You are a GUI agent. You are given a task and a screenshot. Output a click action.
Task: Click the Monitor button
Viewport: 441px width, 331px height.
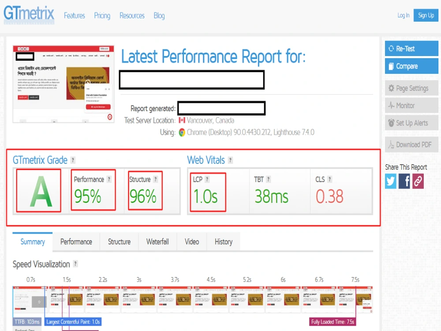tap(411, 105)
